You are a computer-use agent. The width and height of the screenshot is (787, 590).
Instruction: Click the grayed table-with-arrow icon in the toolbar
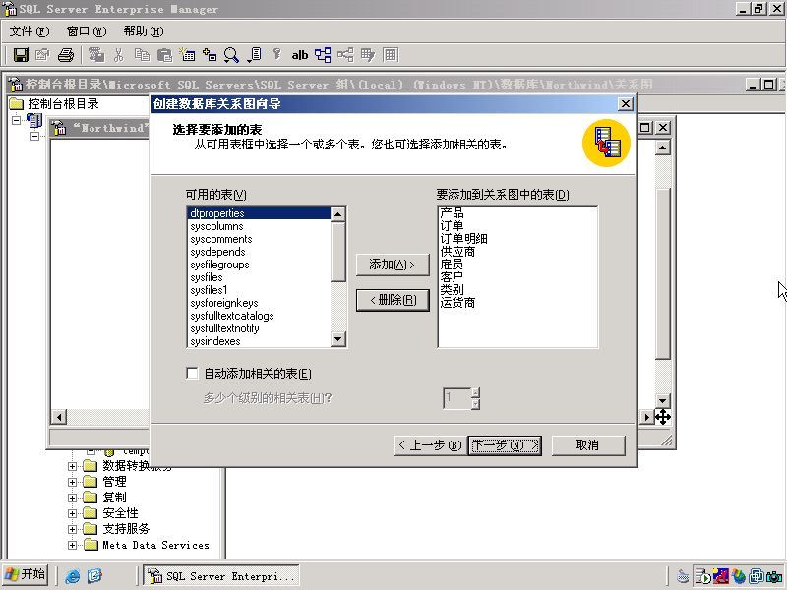[368, 55]
